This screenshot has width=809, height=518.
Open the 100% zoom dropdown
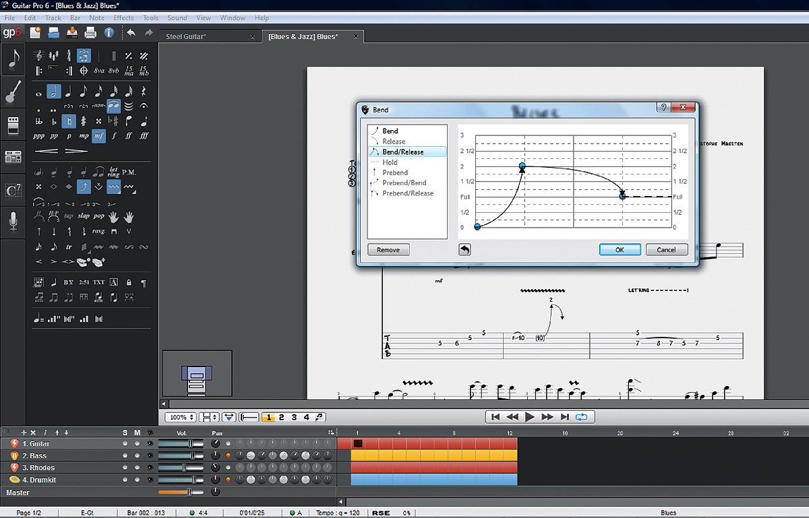181,418
